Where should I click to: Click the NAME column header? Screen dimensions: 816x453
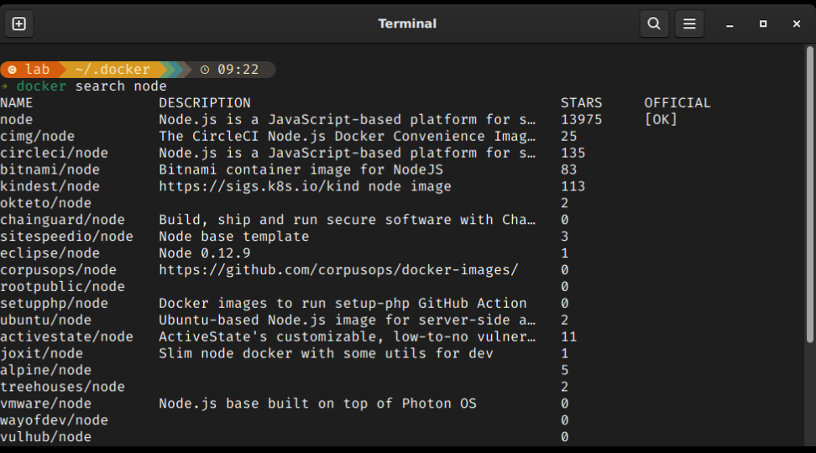coord(17,103)
